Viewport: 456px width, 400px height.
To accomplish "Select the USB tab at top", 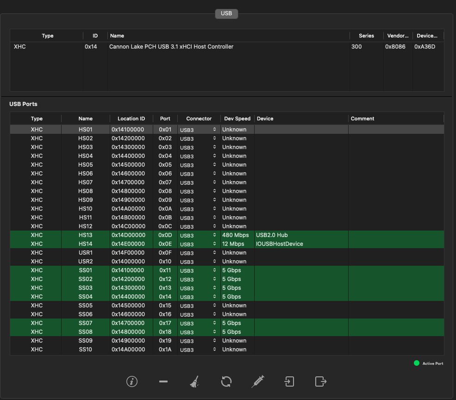I will pyautogui.click(x=226, y=14).
